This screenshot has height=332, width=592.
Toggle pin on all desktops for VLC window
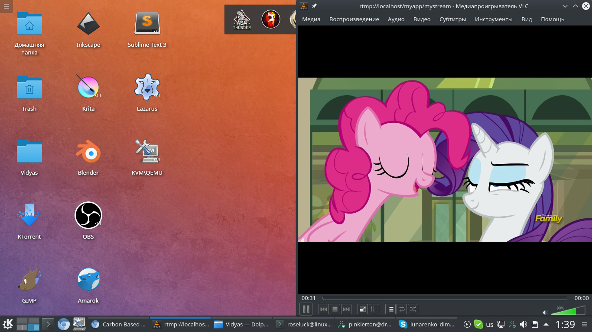pyautogui.click(x=314, y=6)
